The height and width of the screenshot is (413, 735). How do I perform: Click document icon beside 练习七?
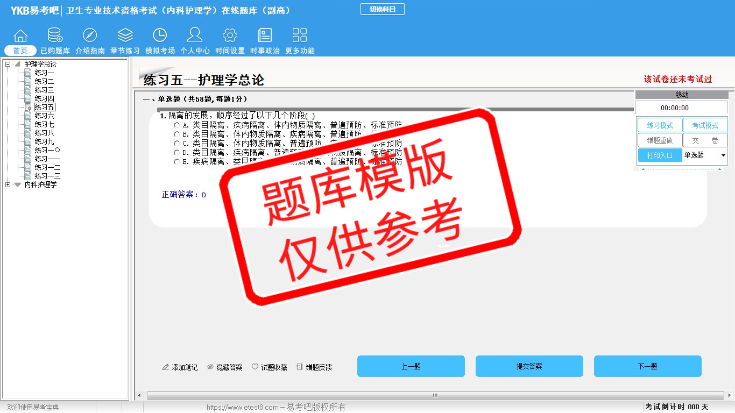tap(28, 124)
